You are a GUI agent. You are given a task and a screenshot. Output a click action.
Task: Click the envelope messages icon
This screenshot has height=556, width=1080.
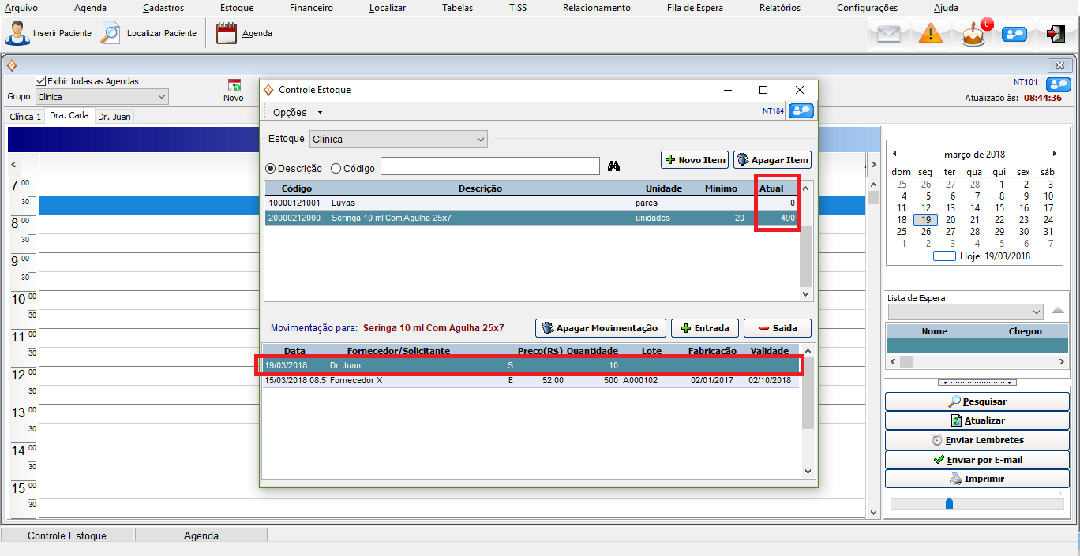[x=889, y=35]
